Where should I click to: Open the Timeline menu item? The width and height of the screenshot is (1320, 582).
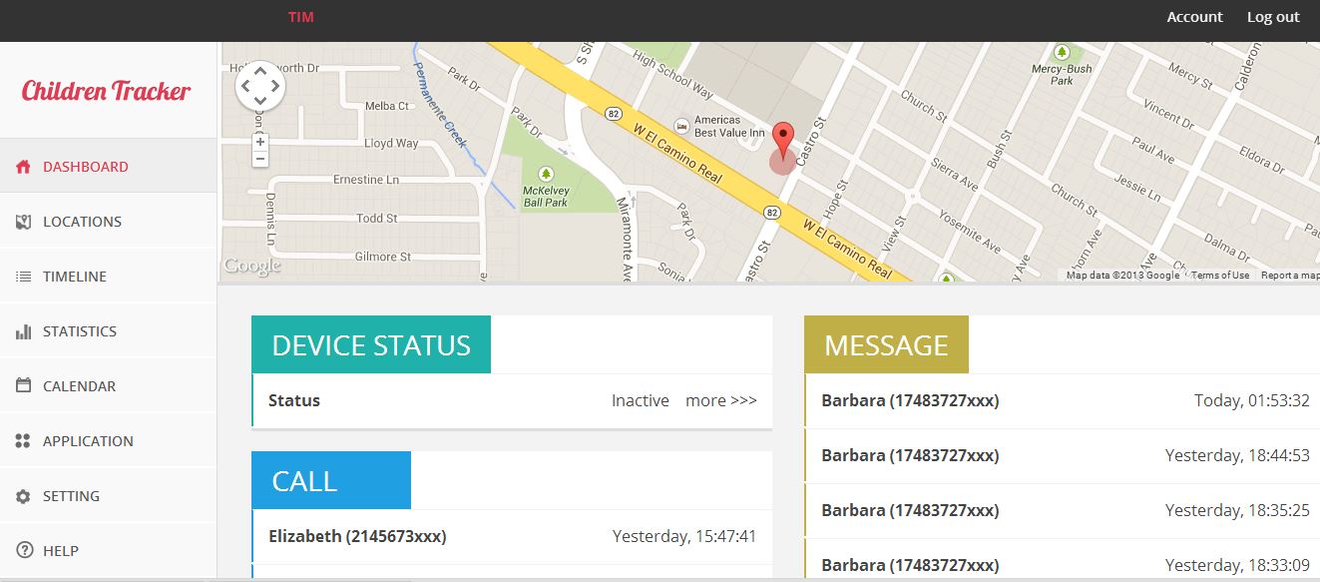108,277
